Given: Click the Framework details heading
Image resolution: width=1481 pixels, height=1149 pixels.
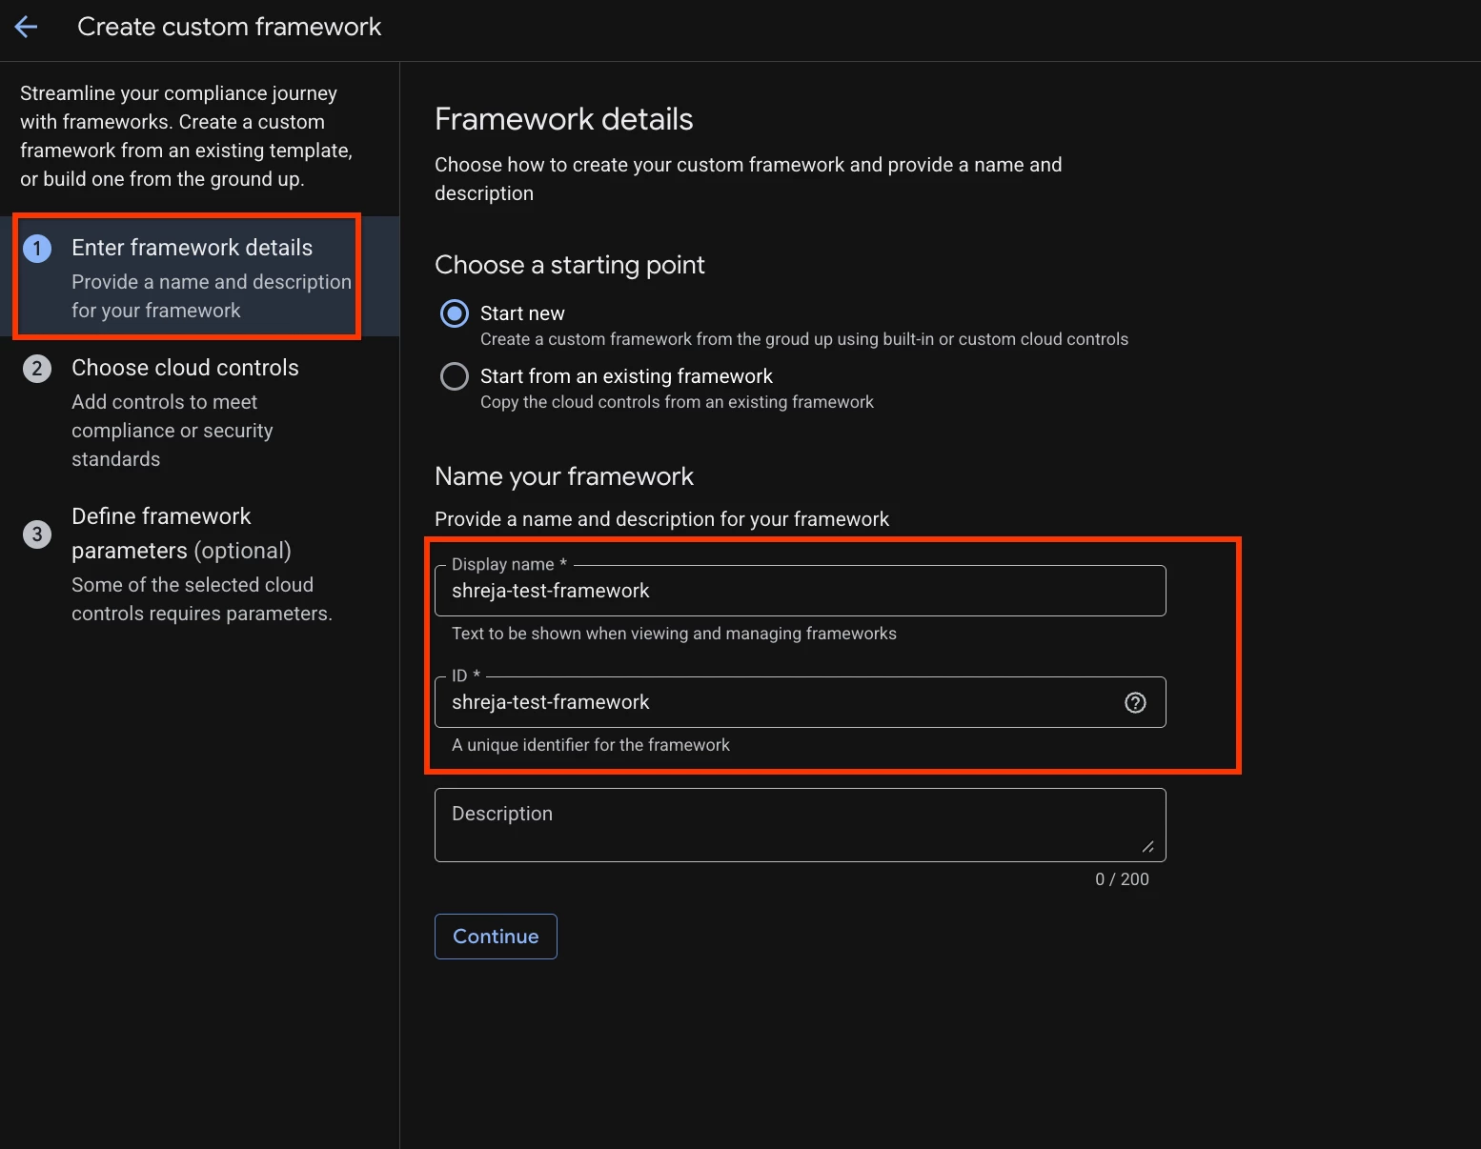Looking at the screenshot, I should point(563,119).
